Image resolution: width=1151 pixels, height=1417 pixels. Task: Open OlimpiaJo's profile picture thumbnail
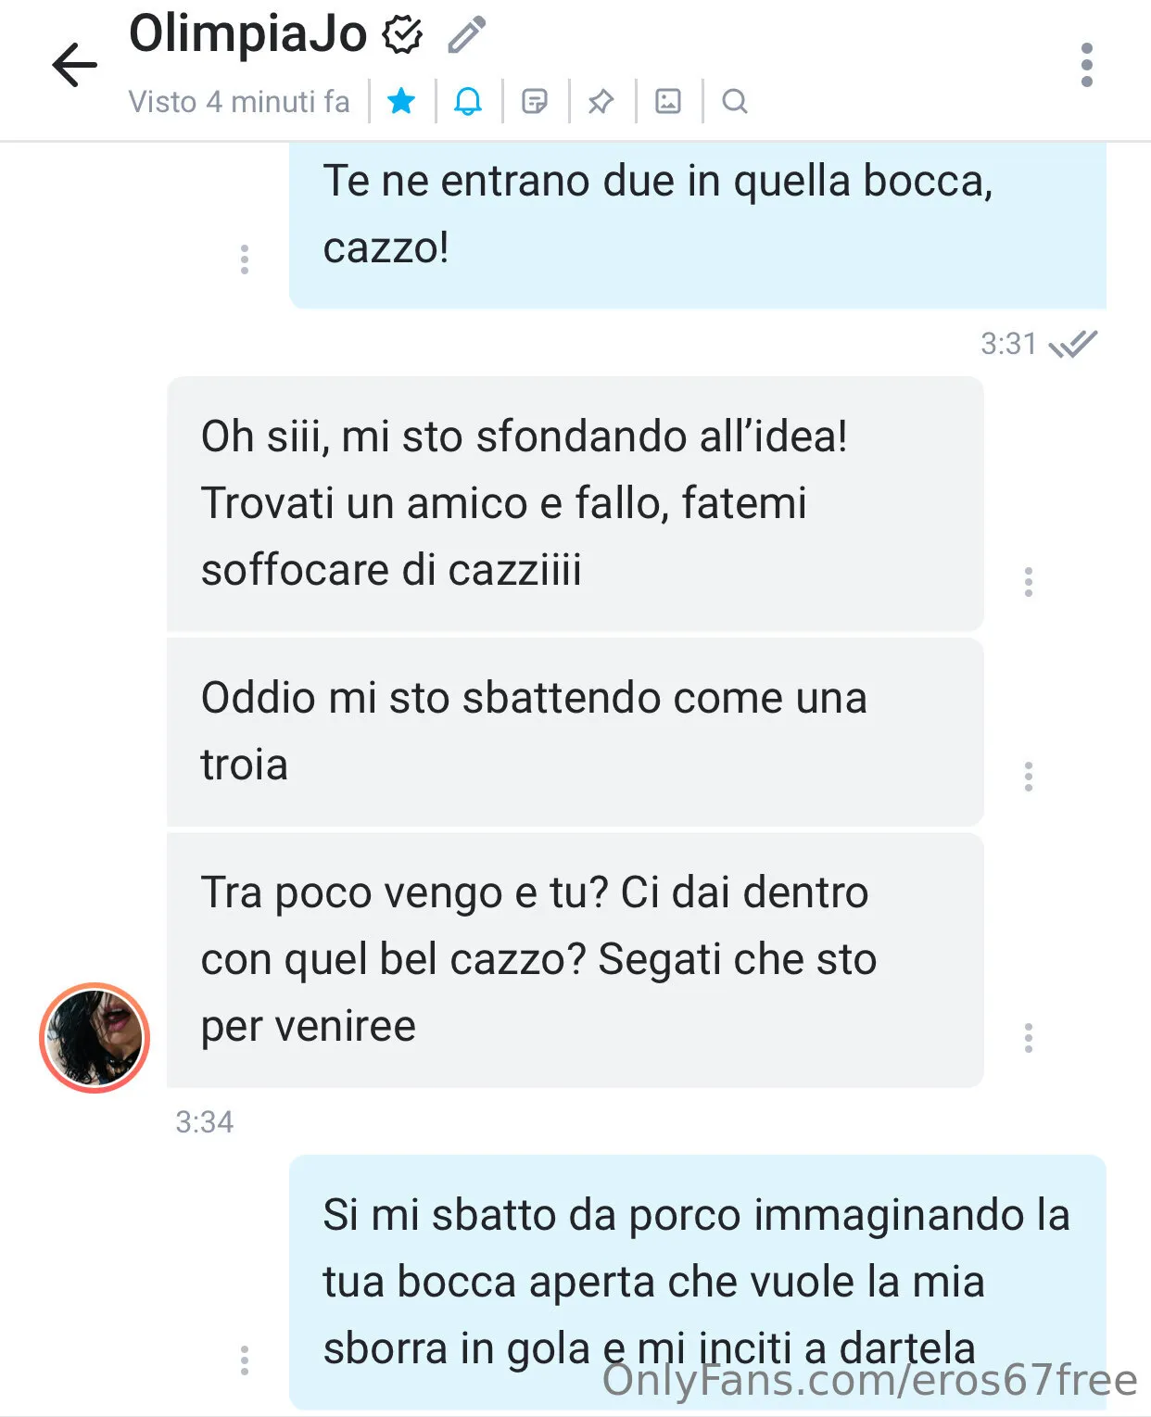(95, 1038)
